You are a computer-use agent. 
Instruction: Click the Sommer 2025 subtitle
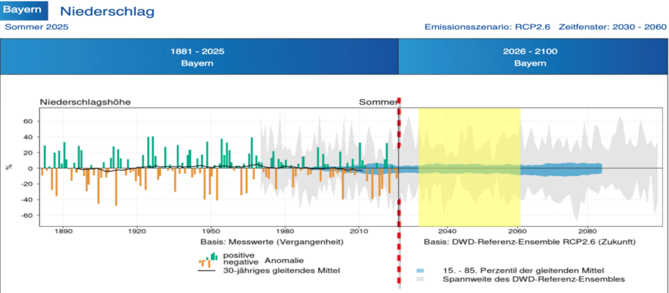pyautogui.click(x=36, y=27)
